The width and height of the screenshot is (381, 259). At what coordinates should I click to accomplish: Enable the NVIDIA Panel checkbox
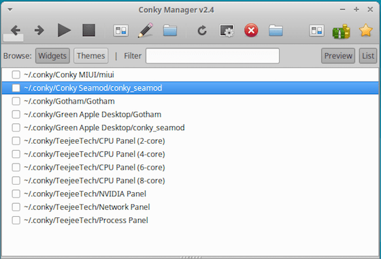[x=16, y=194]
